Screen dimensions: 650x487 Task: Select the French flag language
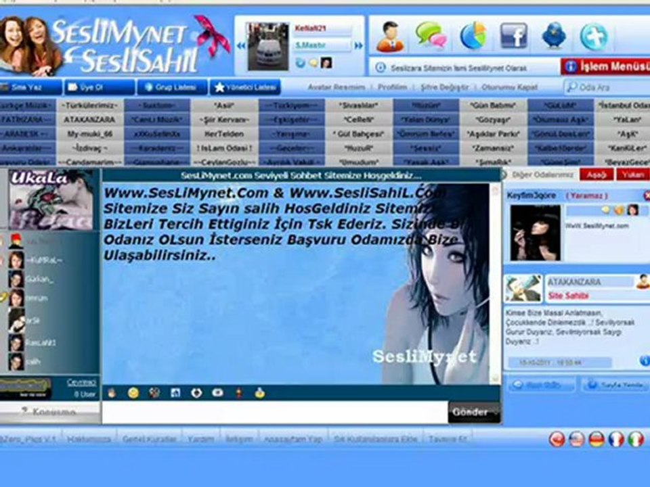point(616,440)
